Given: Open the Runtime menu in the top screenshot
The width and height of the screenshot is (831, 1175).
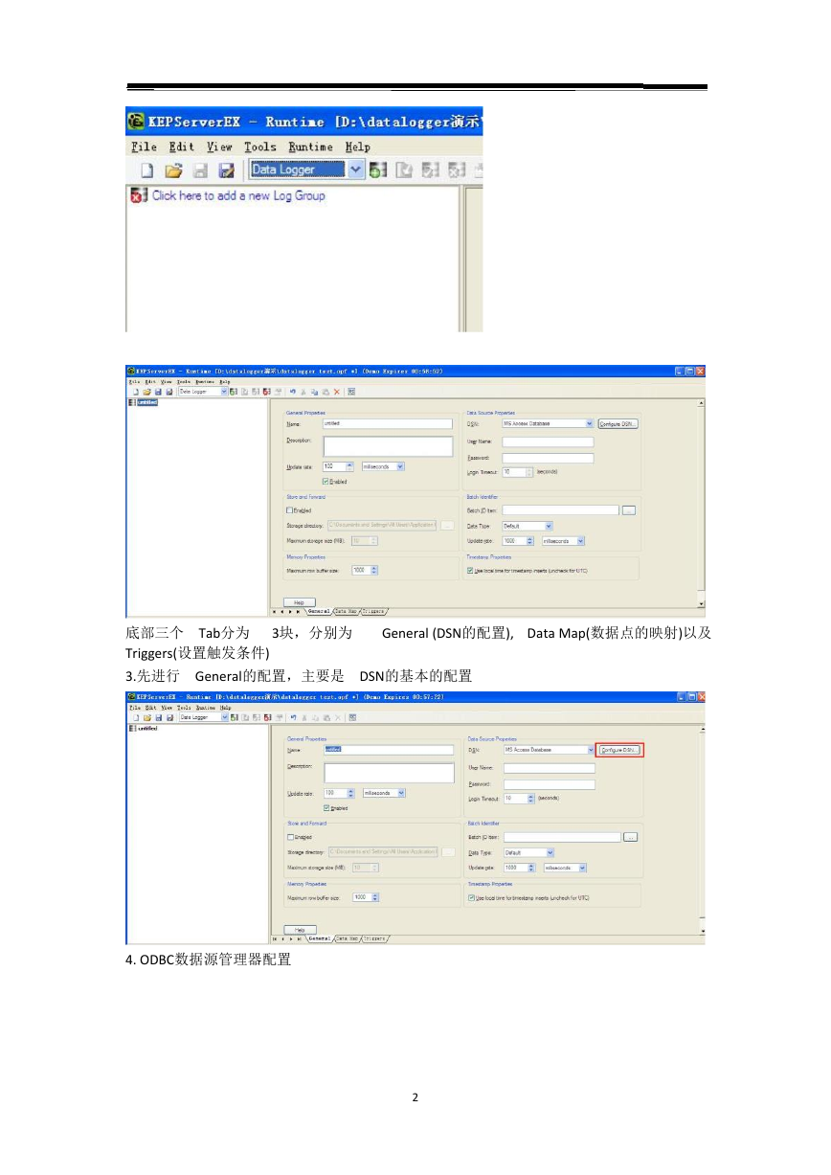Looking at the screenshot, I should pos(310,147).
